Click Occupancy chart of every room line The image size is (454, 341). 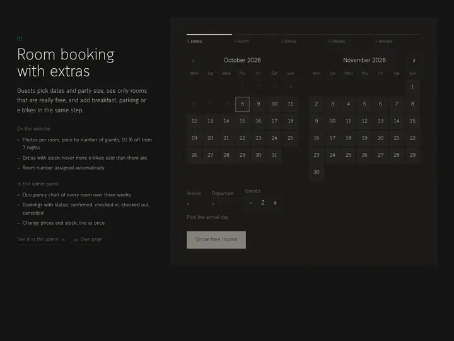click(x=77, y=195)
